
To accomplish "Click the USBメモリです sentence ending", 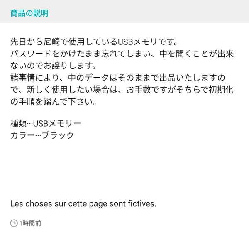I will point(147,42).
